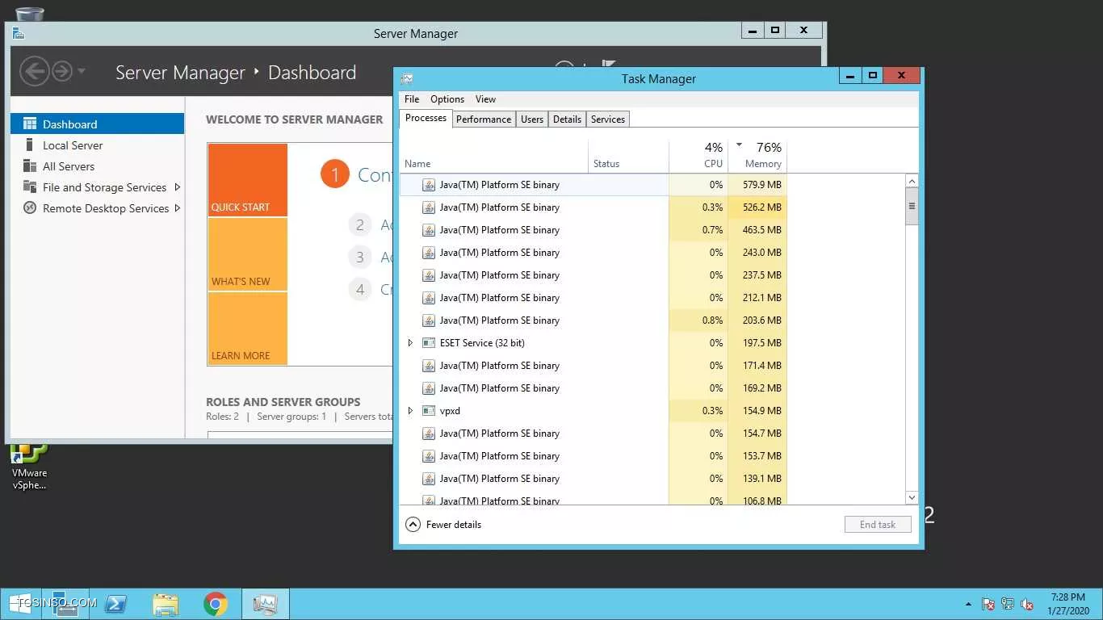The height and width of the screenshot is (620, 1103).
Task: Sort processes by Memory column header
Action: 757,155
